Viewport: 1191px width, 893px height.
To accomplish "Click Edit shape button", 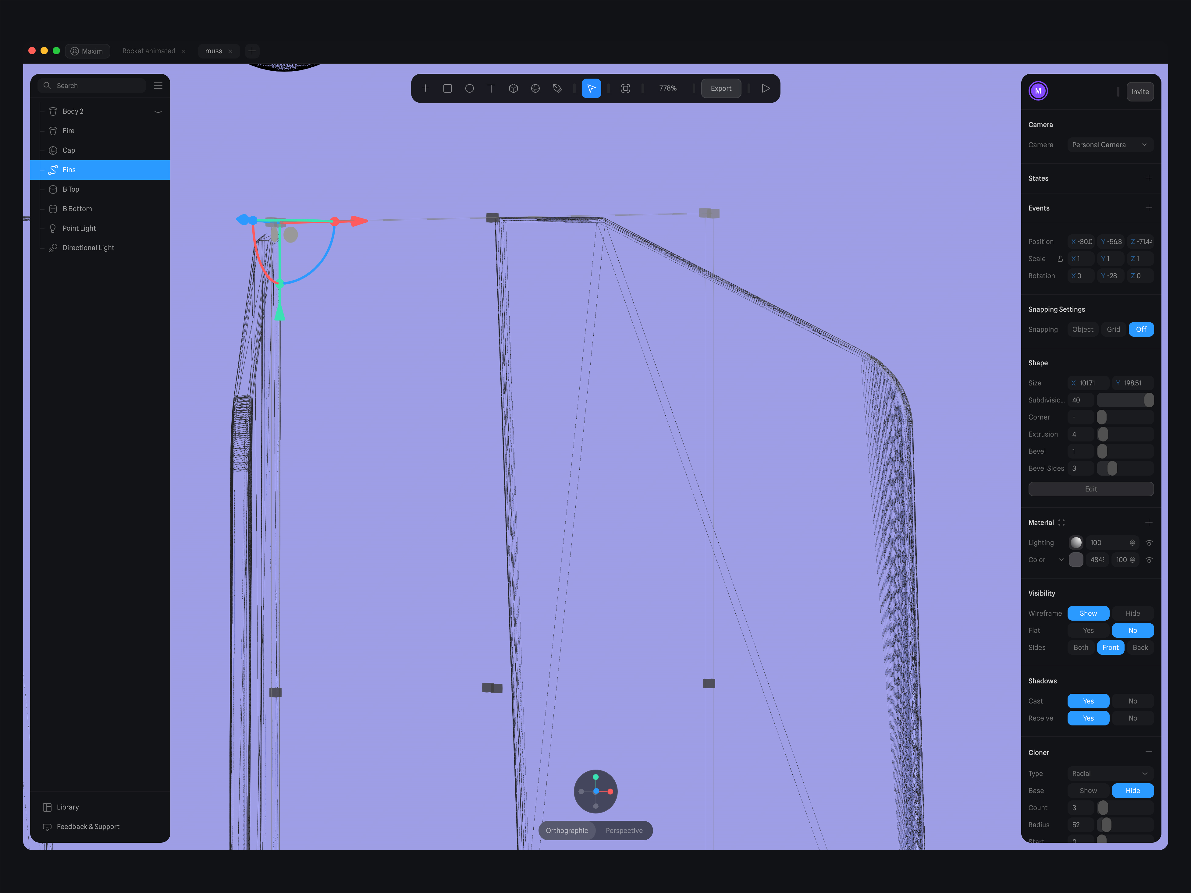I will pos(1091,488).
